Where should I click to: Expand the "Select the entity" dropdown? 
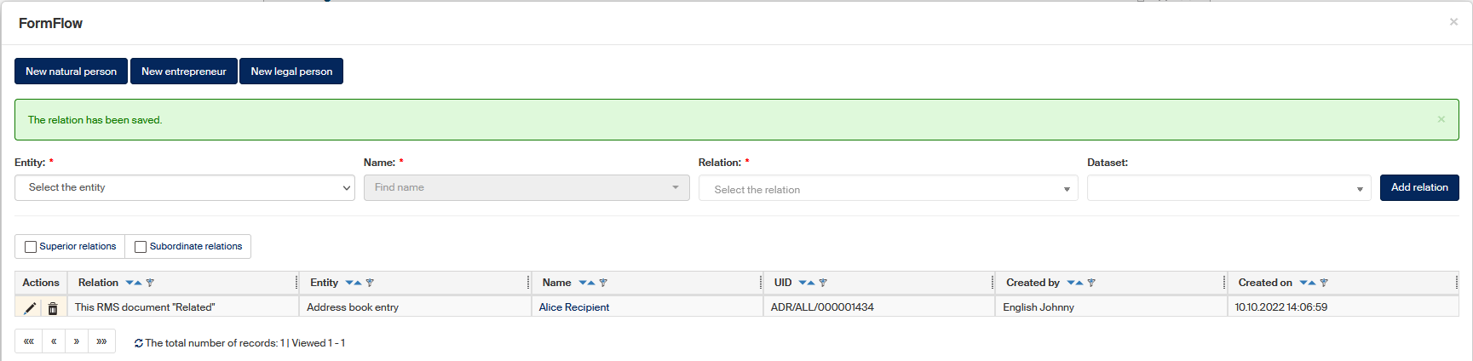point(184,187)
